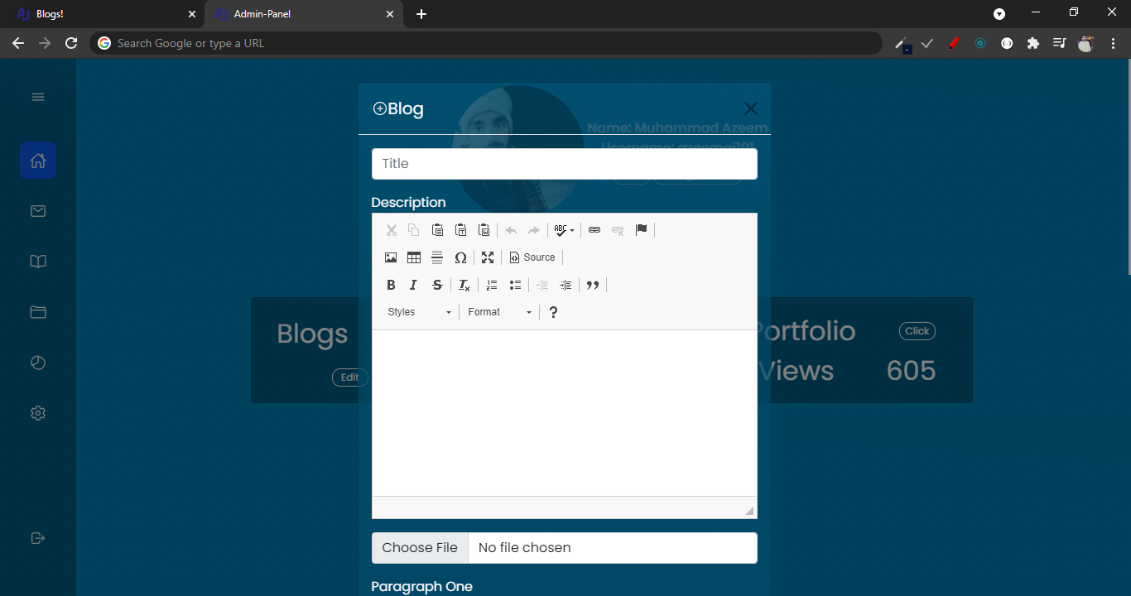Click the logout icon in sidebar
The image size is (1131, 596).
(38, 538)
